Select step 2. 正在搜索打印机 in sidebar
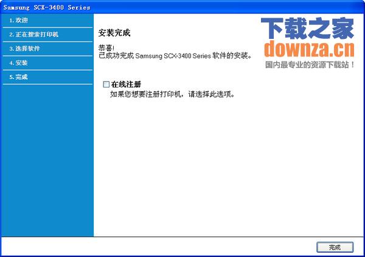 [47, 35]
